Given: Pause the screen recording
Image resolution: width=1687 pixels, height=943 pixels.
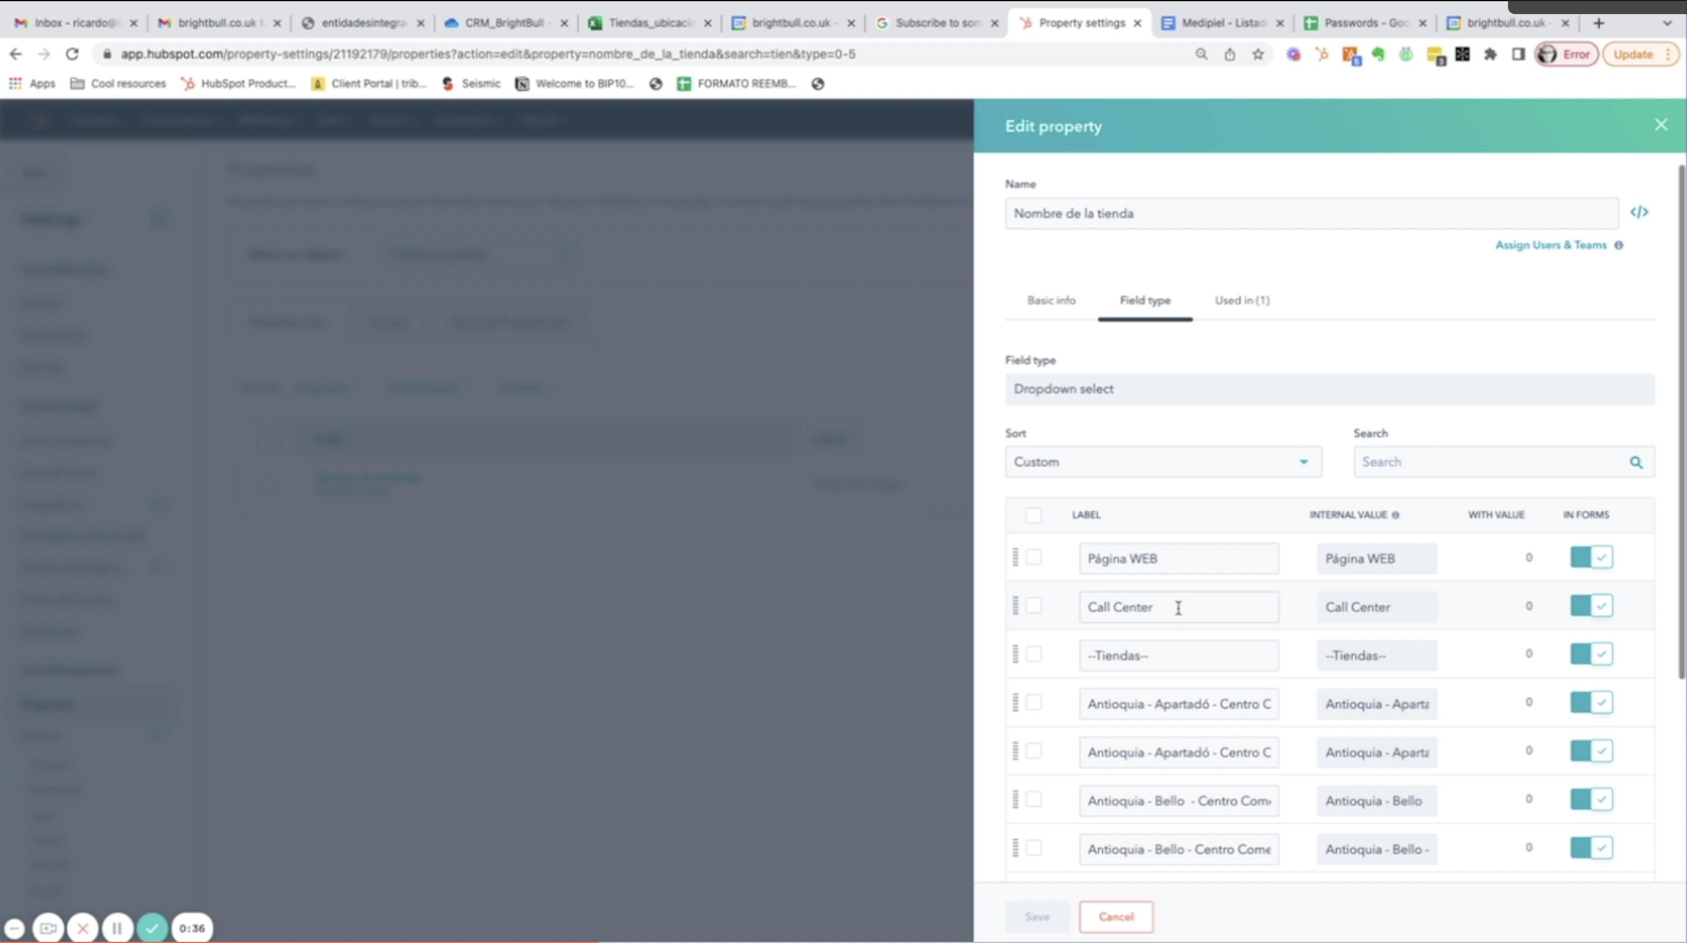Looking at the screenshot, I should [x=117, y=928].
